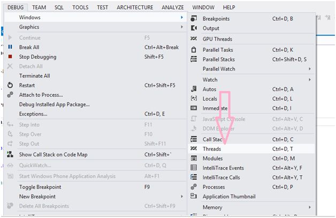Click the Break All pause icon
336x218 pixels.
click(10, 47)
